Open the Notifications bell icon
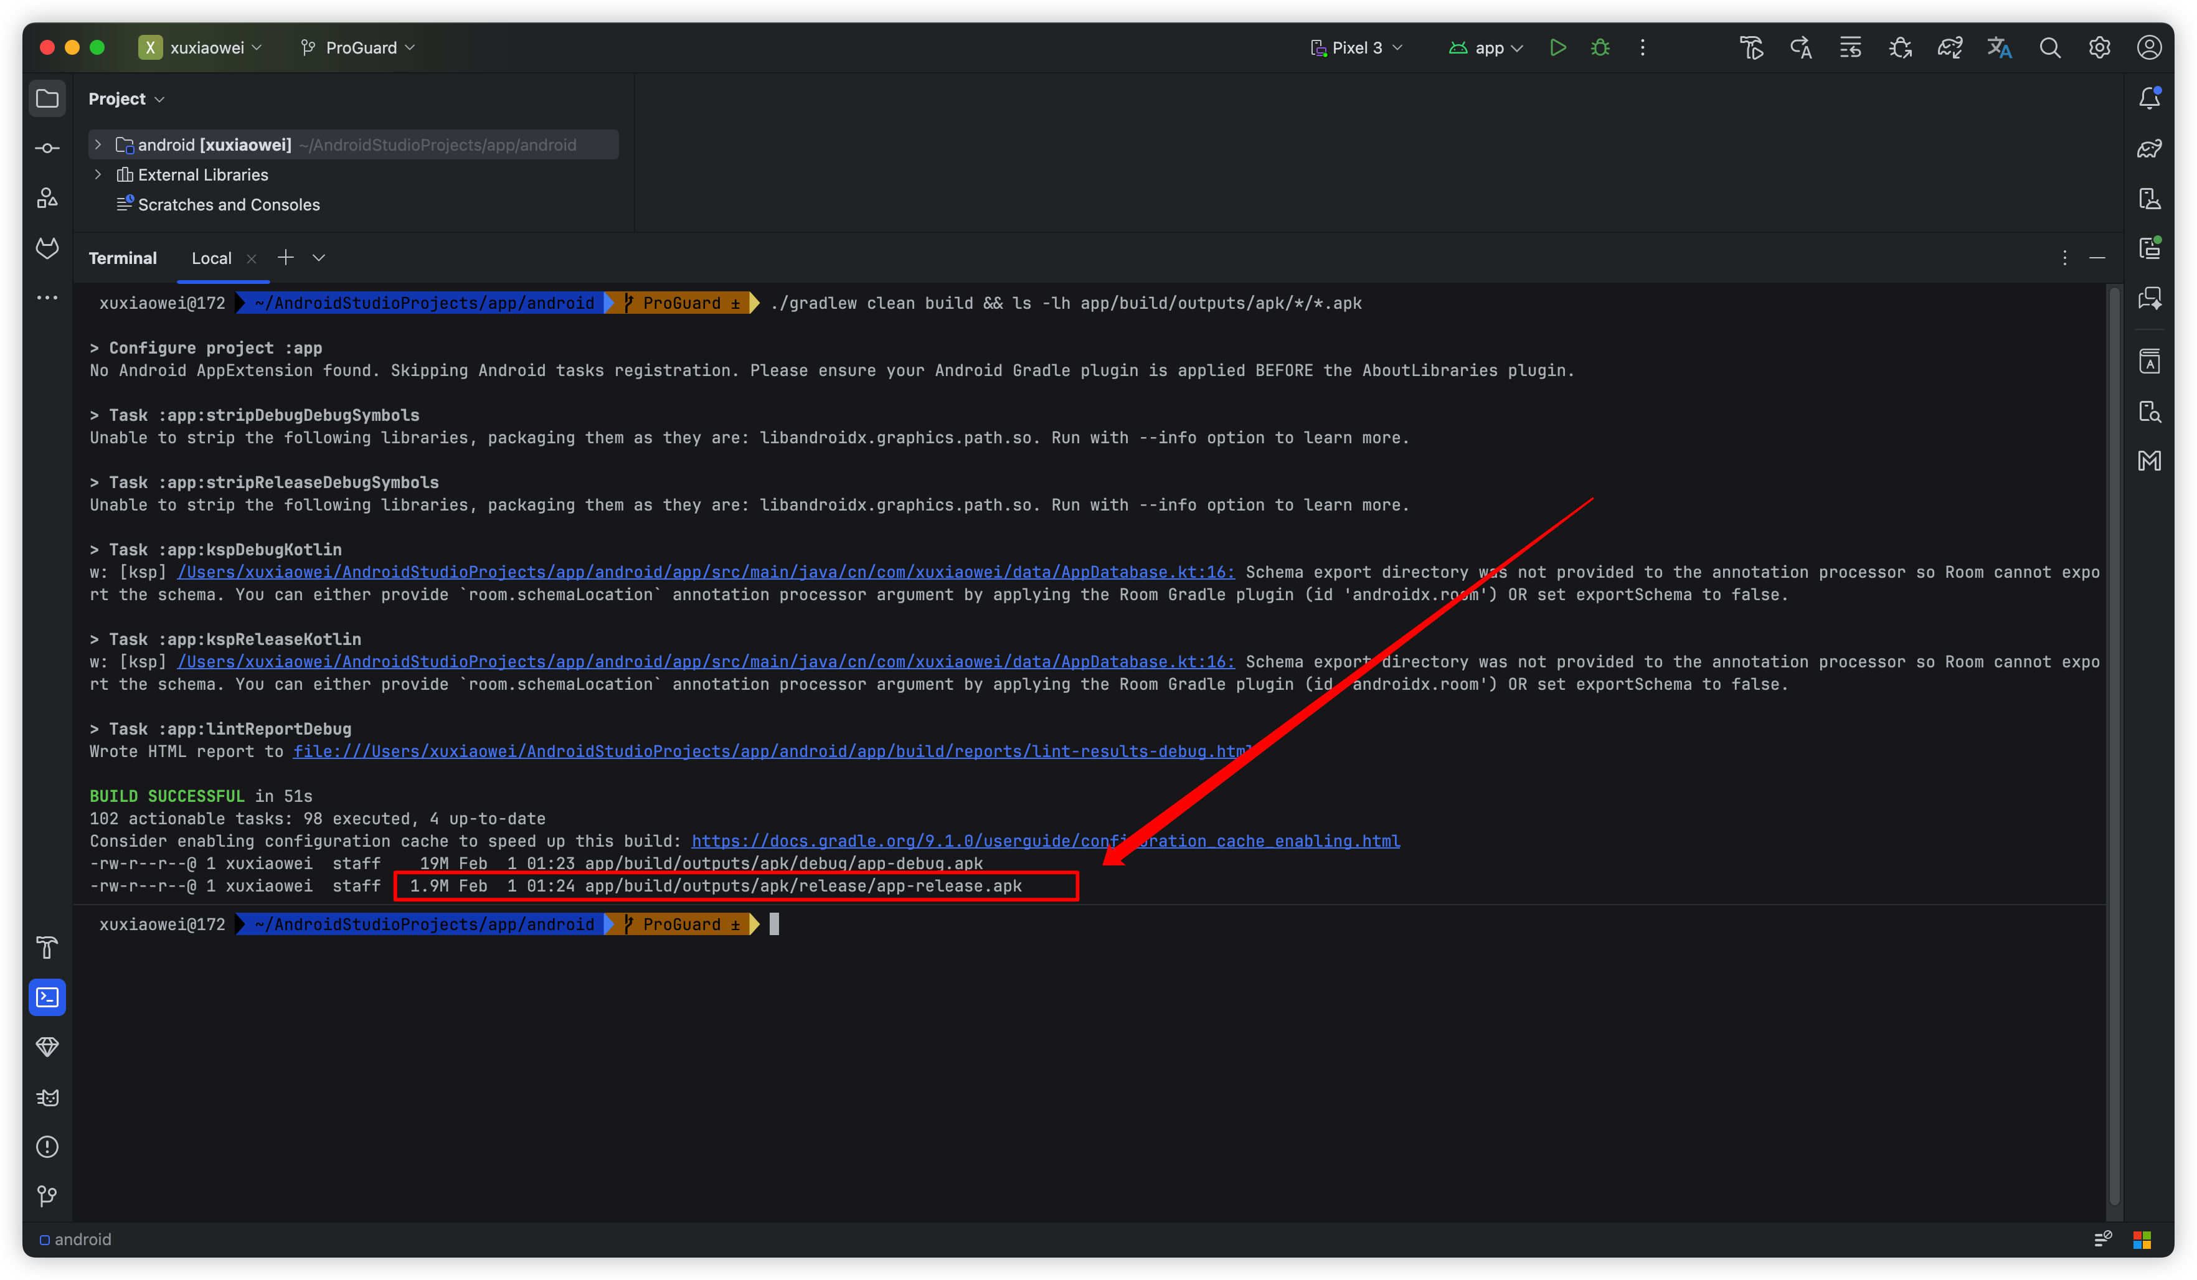Viewport: 2197px width, 1280px height. point(2149,98)
